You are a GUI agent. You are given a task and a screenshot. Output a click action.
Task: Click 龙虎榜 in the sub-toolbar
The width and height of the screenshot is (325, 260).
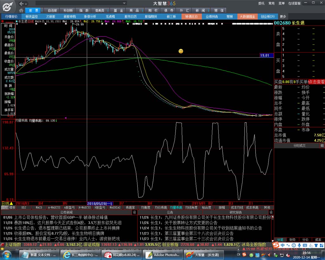[110, 17]
